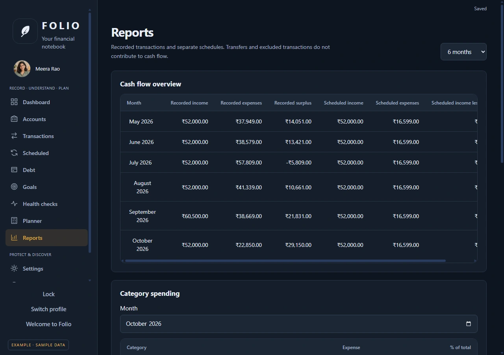Screen dimensions: 504x355
Task: Open the Dashboard page
Action: pos(46,102)
